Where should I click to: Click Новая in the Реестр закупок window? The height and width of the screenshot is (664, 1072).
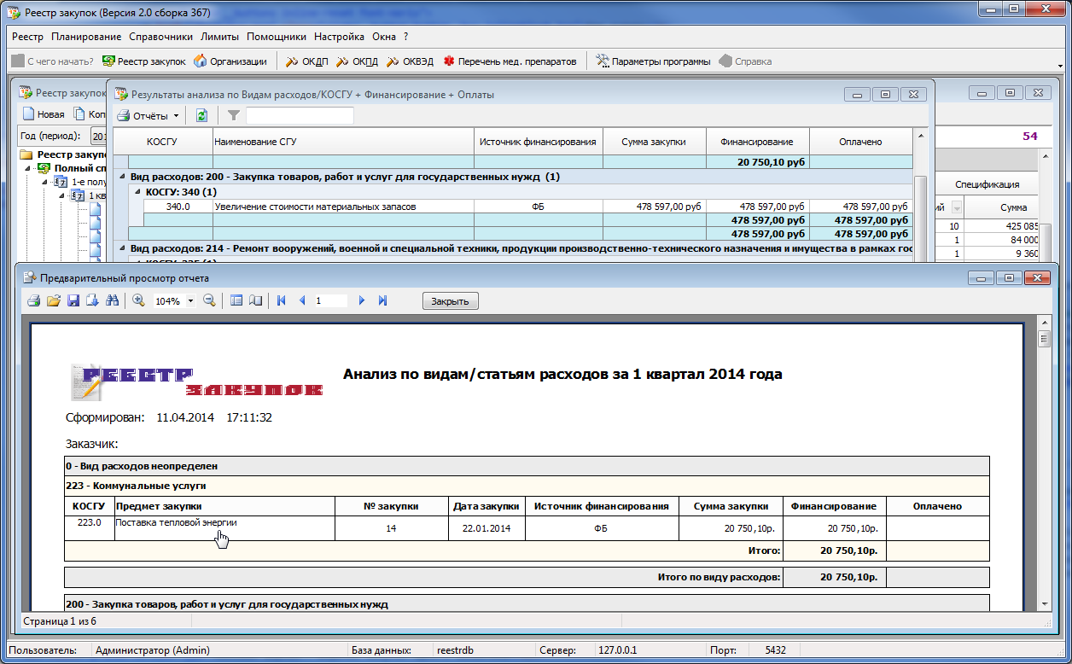click(x=44, y=114)
